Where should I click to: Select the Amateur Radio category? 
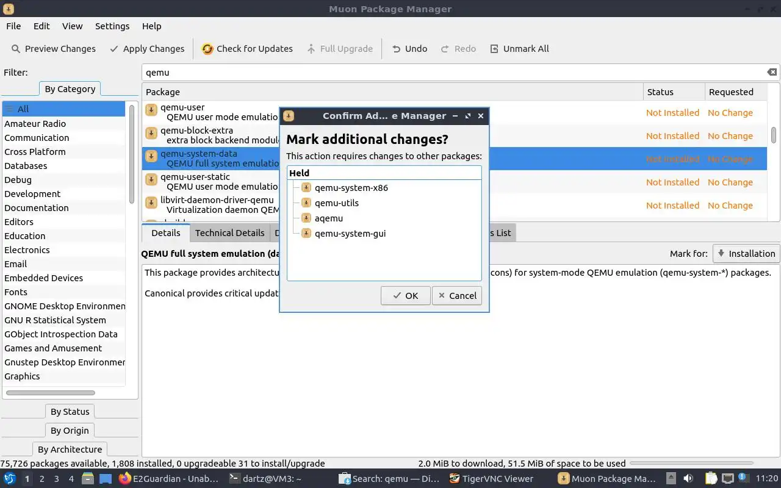(64, 124)
